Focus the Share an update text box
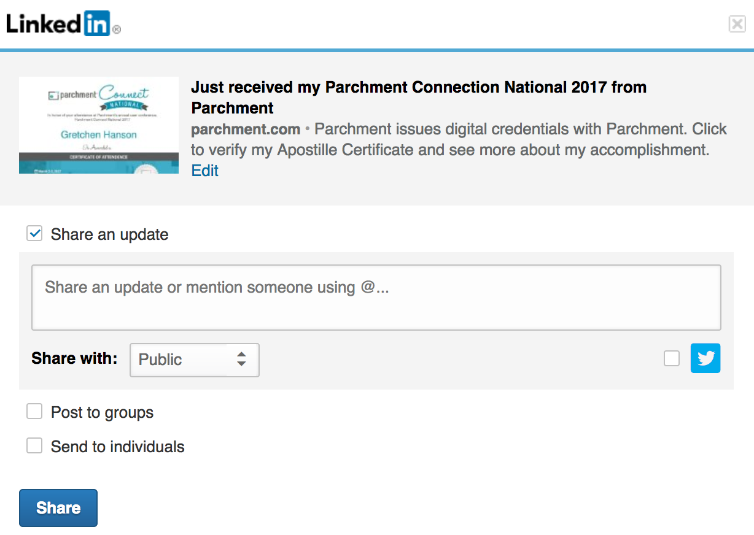This screenshot has width=754, height=535. tap(376, 298)
